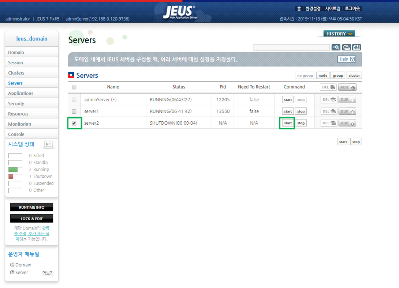399x288 pixels.
Task: Click stop for server2
Action: [x=301, y=123]
